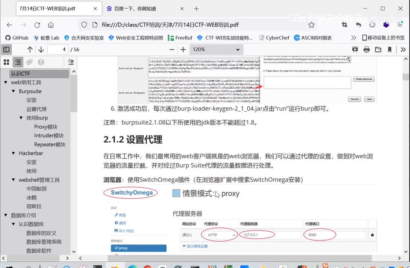Click the horizontal document scrollbar
Image resolution: width=410 pixels, height=268 pixels.
(x=240, y=258)
